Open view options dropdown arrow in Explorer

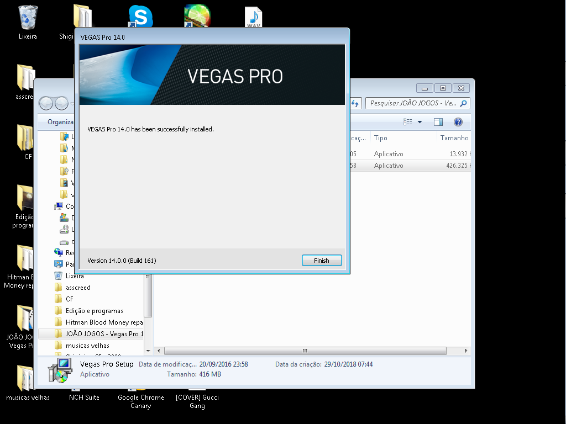tap(420, 122)
